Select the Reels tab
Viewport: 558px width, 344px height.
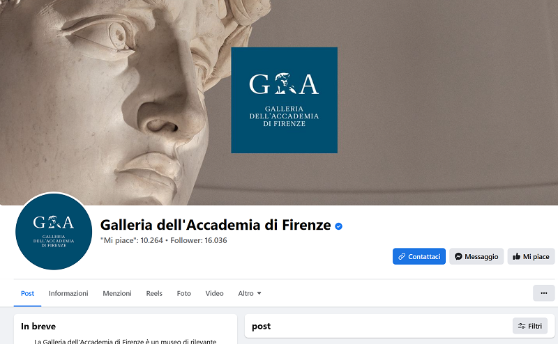154,294
